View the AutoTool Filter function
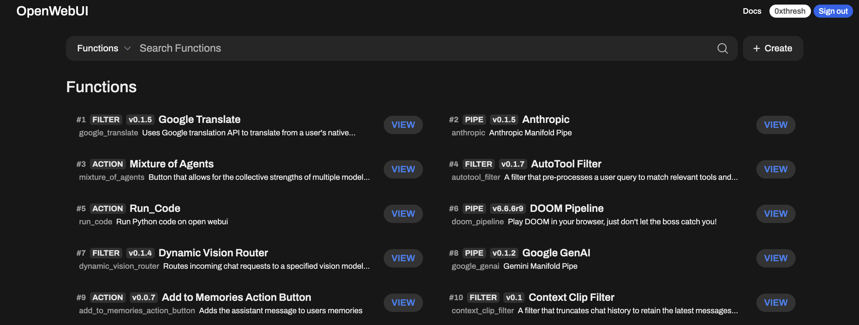This screenshot has width=859, height=325. pos(775,169)
